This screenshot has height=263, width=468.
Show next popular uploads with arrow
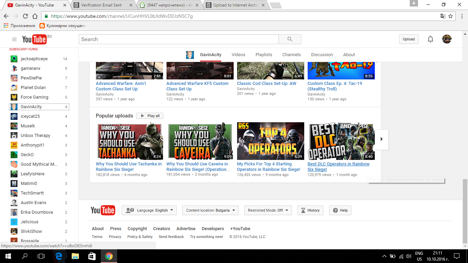(381, 139)
